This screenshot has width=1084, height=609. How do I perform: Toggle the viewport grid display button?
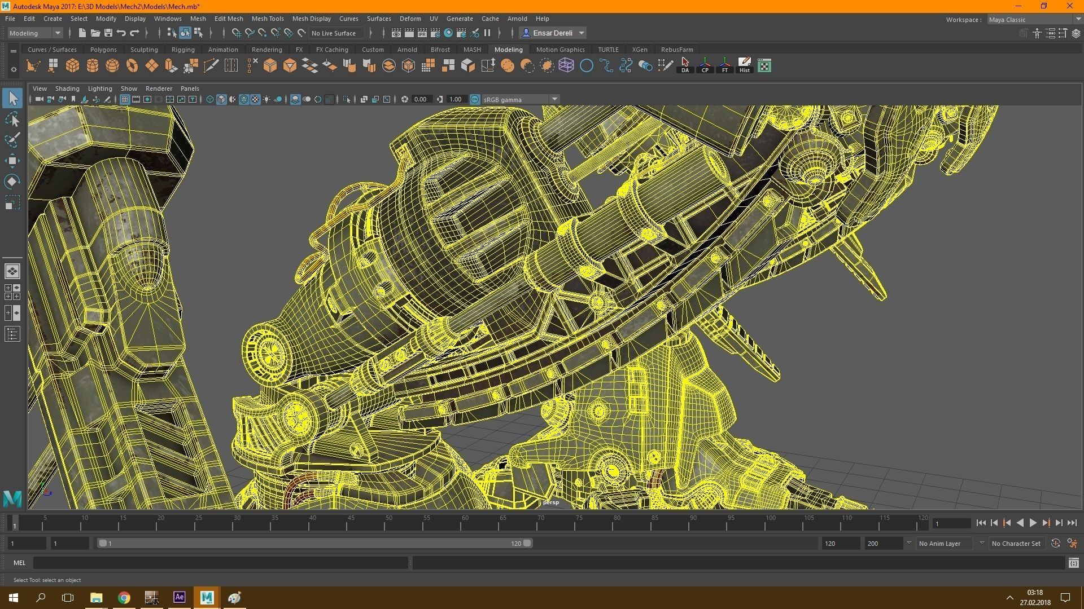124,99
